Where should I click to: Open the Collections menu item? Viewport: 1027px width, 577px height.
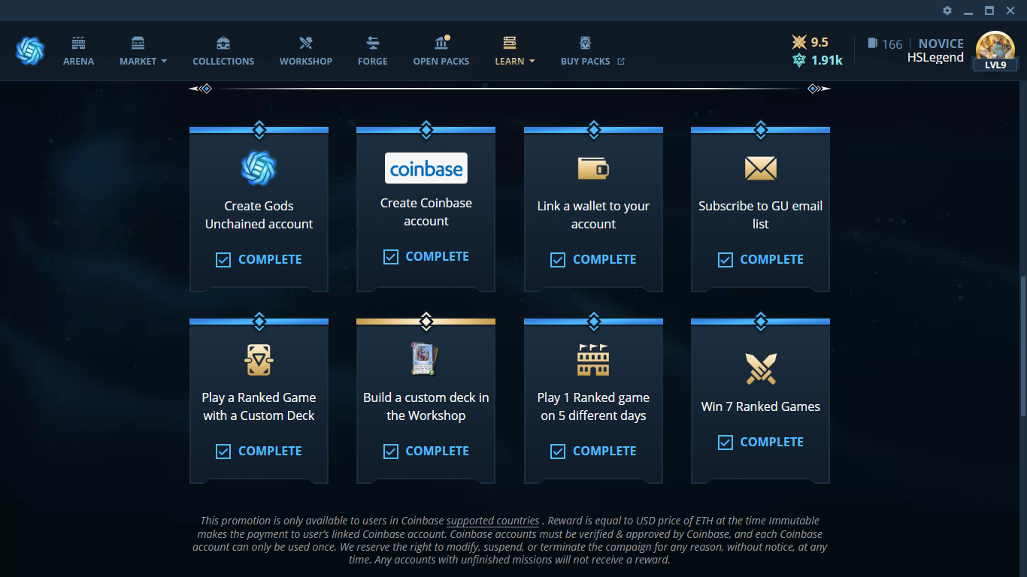[223, 62]
